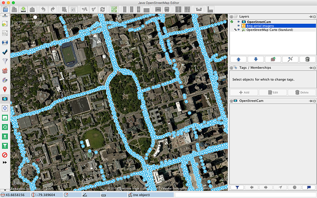Click the map paint styles palette icon
317x198 pixels.
tap(5, 80)
